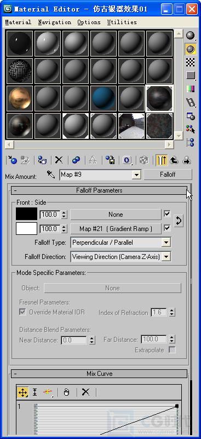Open the Map #9 name dropdown
Viewport: 201px width, 439px height.
136,175
